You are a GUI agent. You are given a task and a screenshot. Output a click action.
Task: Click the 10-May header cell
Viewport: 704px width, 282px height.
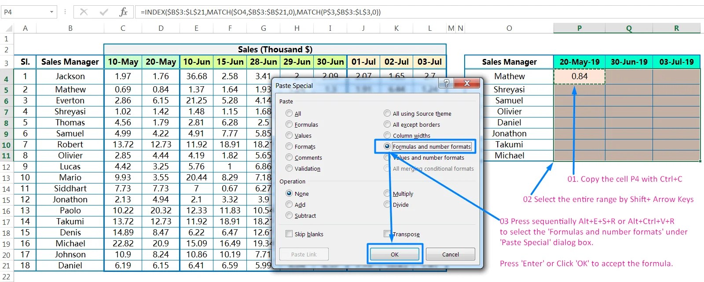[x=123, y=62]
